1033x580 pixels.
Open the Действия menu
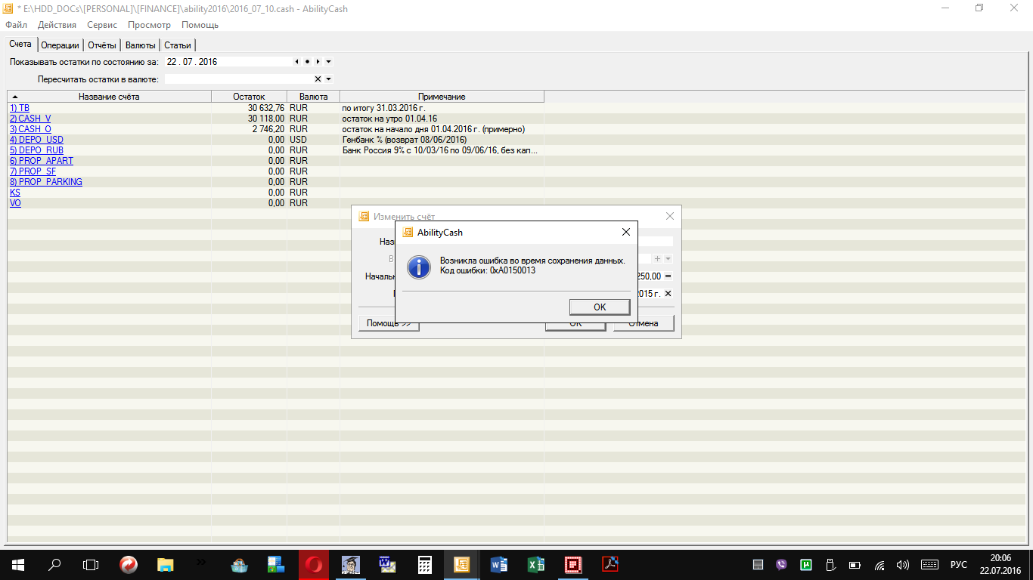57,25
